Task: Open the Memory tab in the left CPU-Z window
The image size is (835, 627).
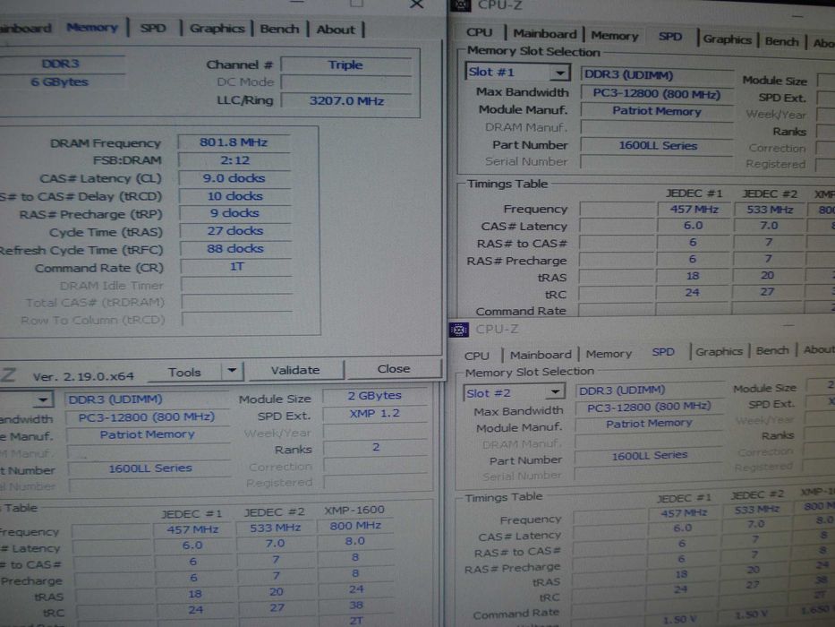Action: tap(91, 27)
